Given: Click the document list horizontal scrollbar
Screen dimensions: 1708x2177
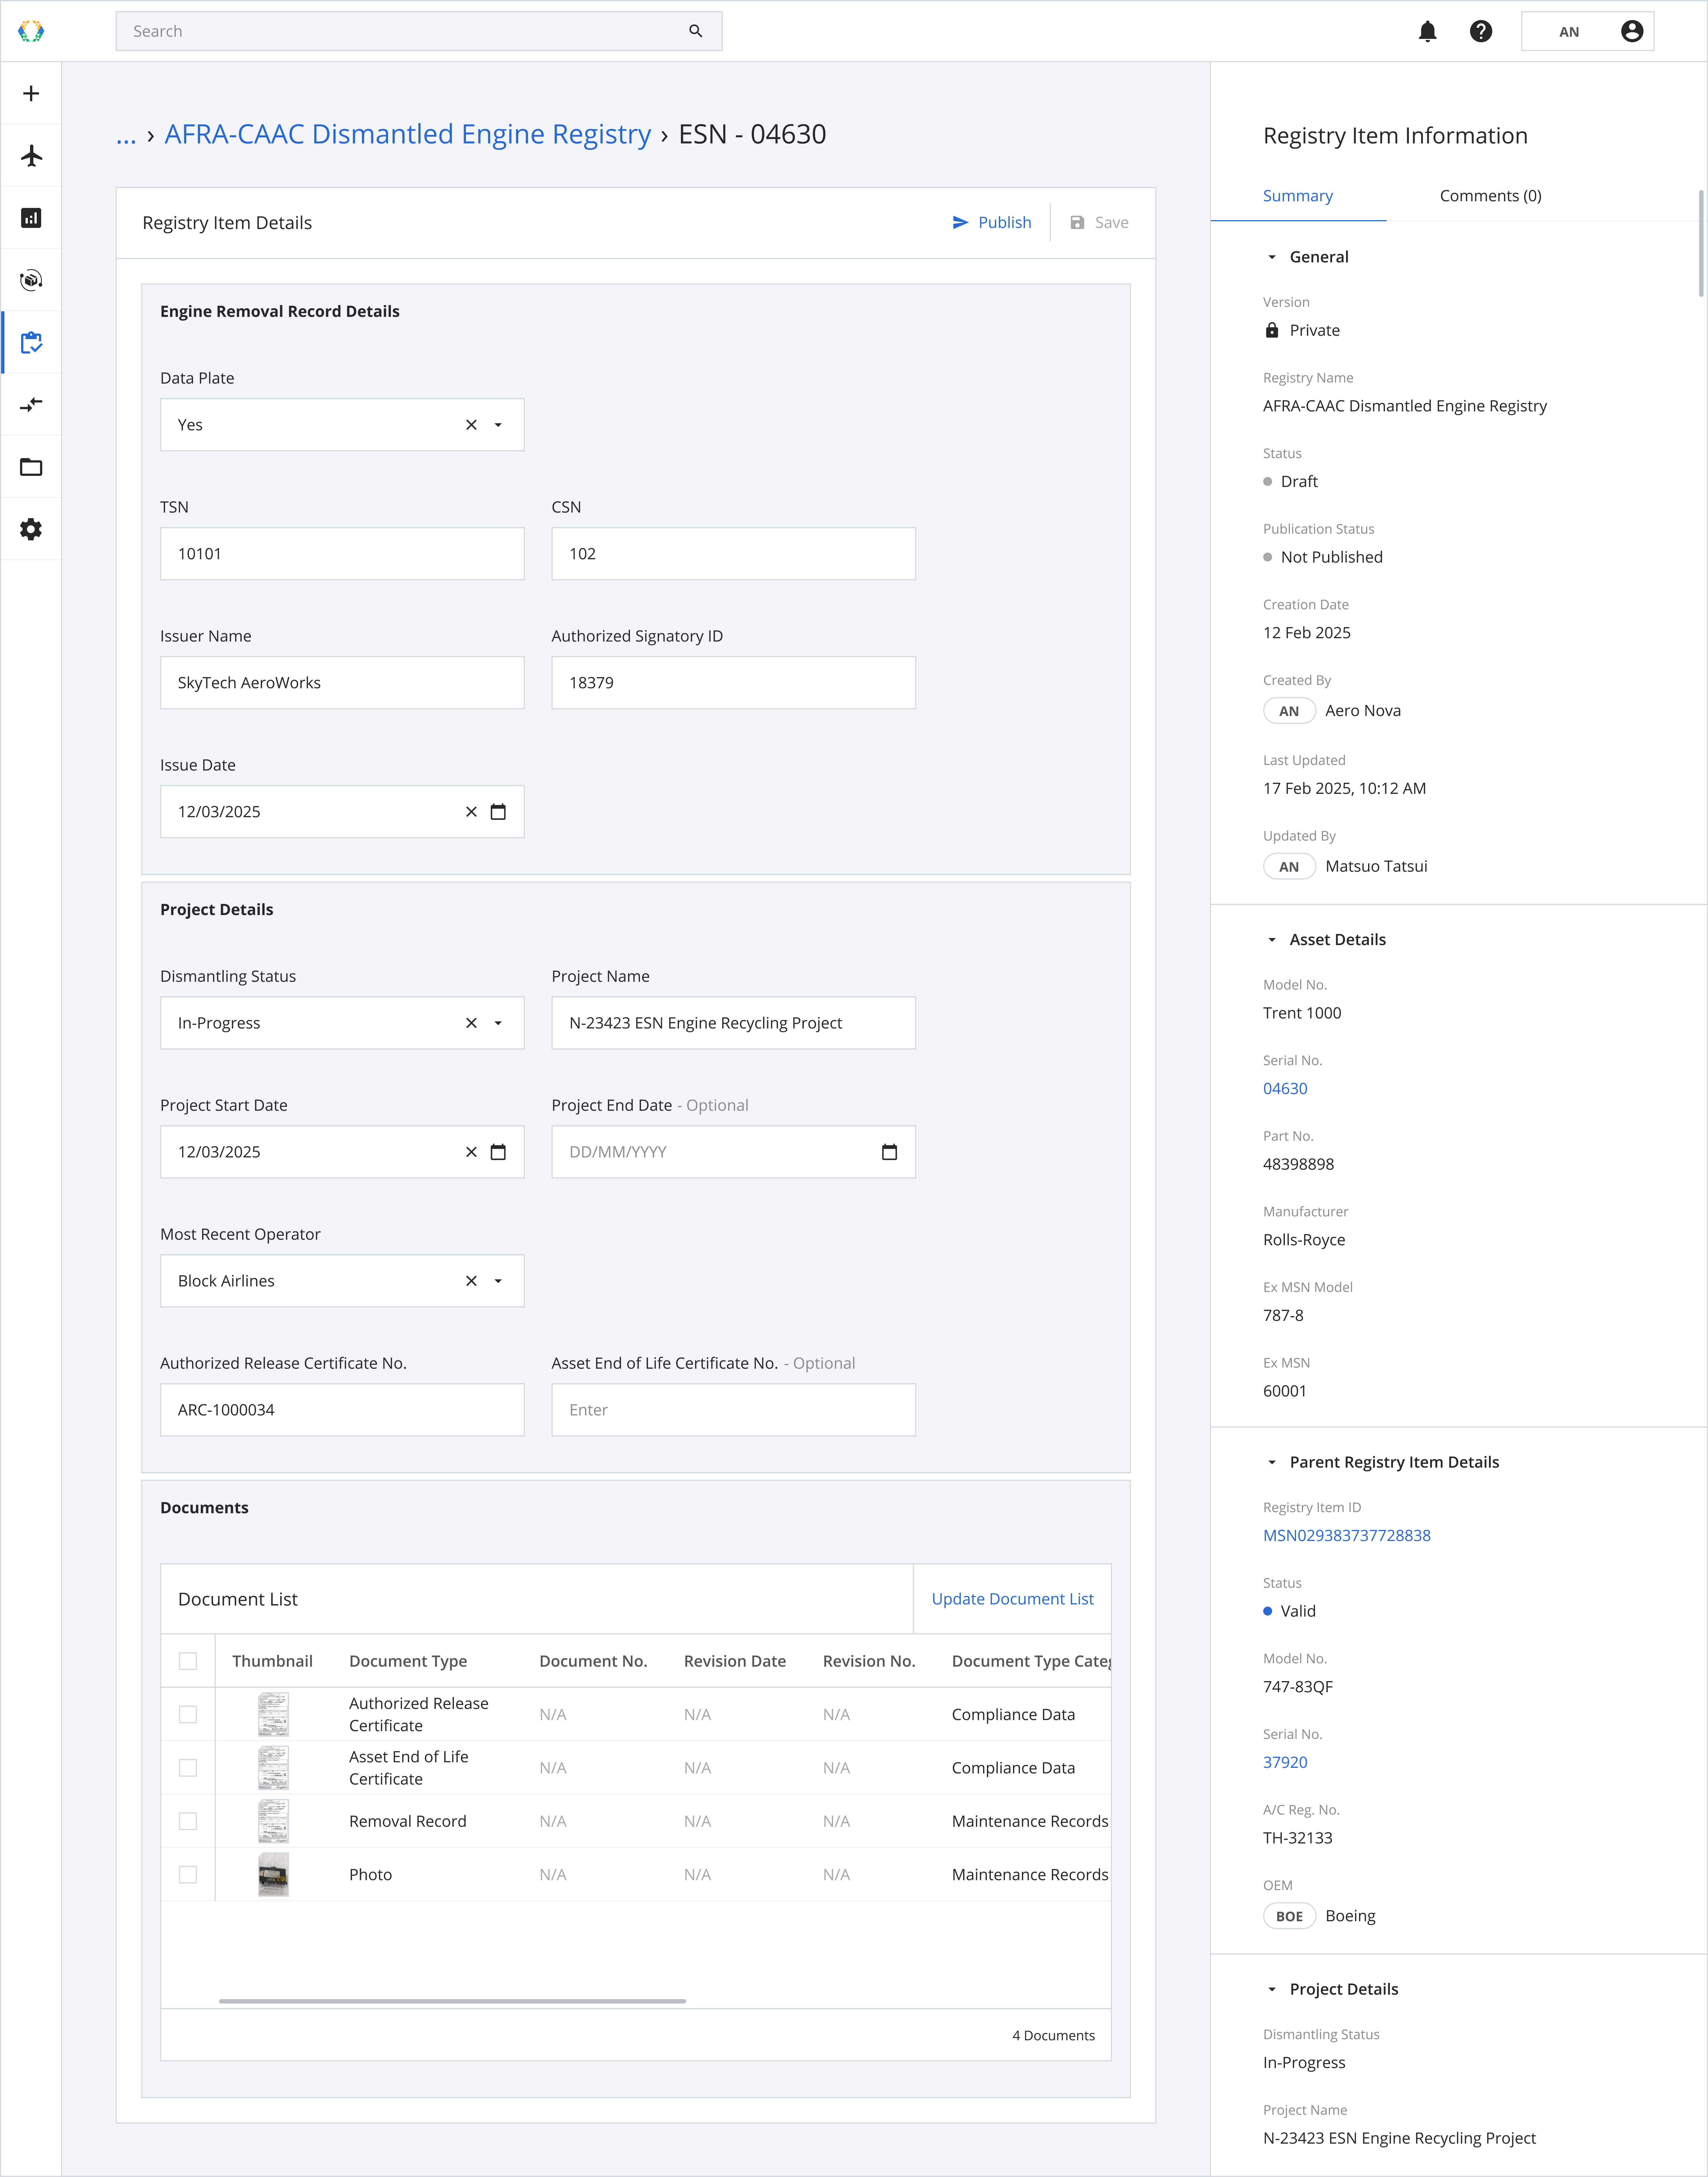Looking at the screenshot, I should [x=452, y=2001].
